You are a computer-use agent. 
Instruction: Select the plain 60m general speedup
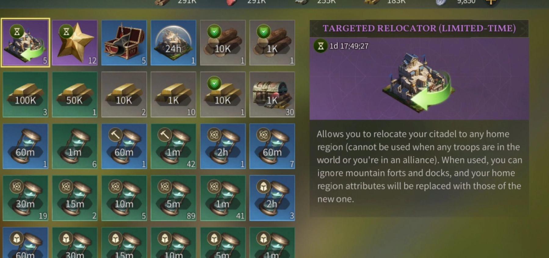pos(25,146)
